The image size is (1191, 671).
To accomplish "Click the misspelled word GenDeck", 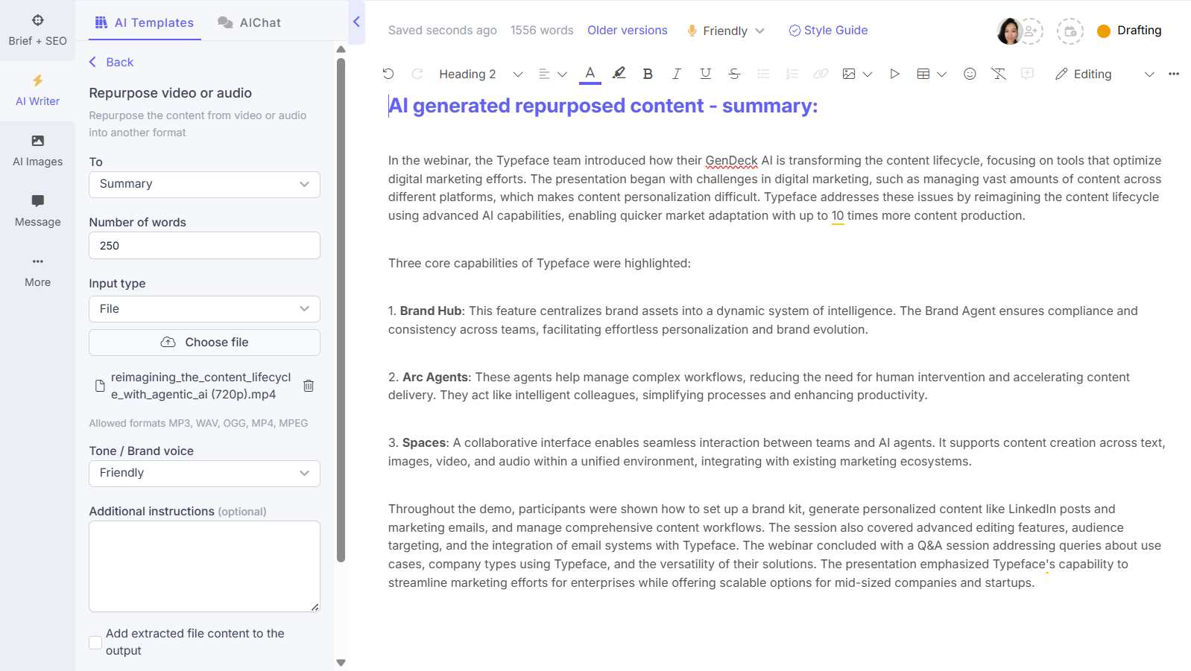I will [731, 161].
